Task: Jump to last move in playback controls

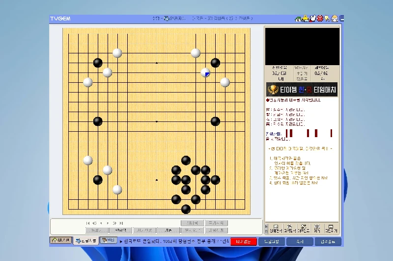Action: point(121,223)
